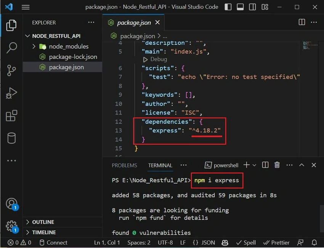Open the Source Control view
Viewport: 324px width, 248px height.
[x=11, y=70]
